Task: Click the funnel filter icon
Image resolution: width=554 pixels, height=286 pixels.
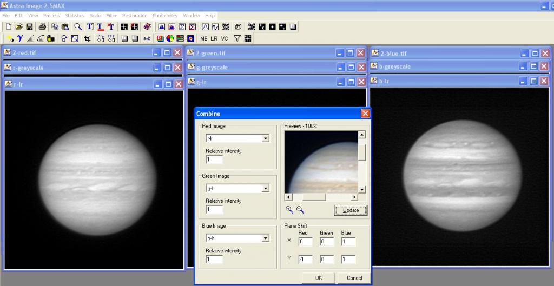Action: click(x=237, y=38)
